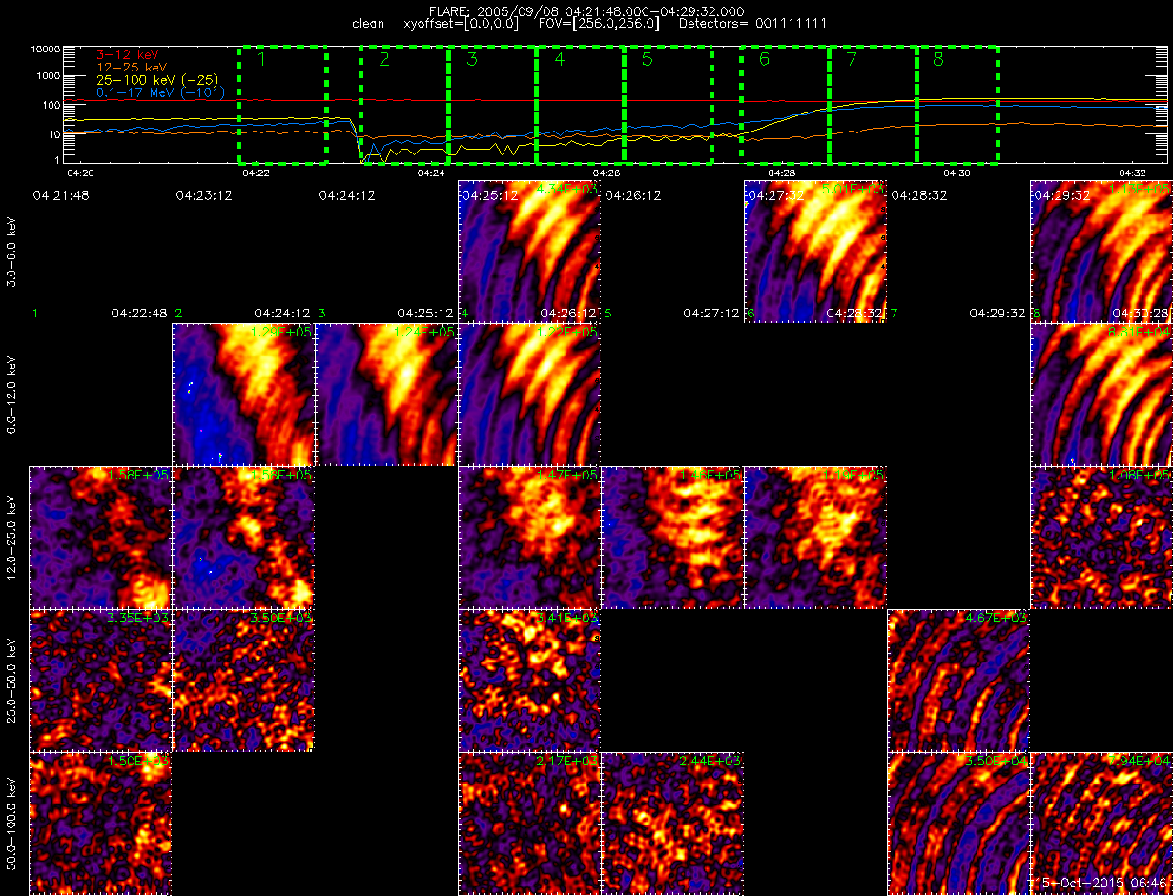
Task: Click the '12.0-25.0 keV' row label
Action: tap(10, 538)
